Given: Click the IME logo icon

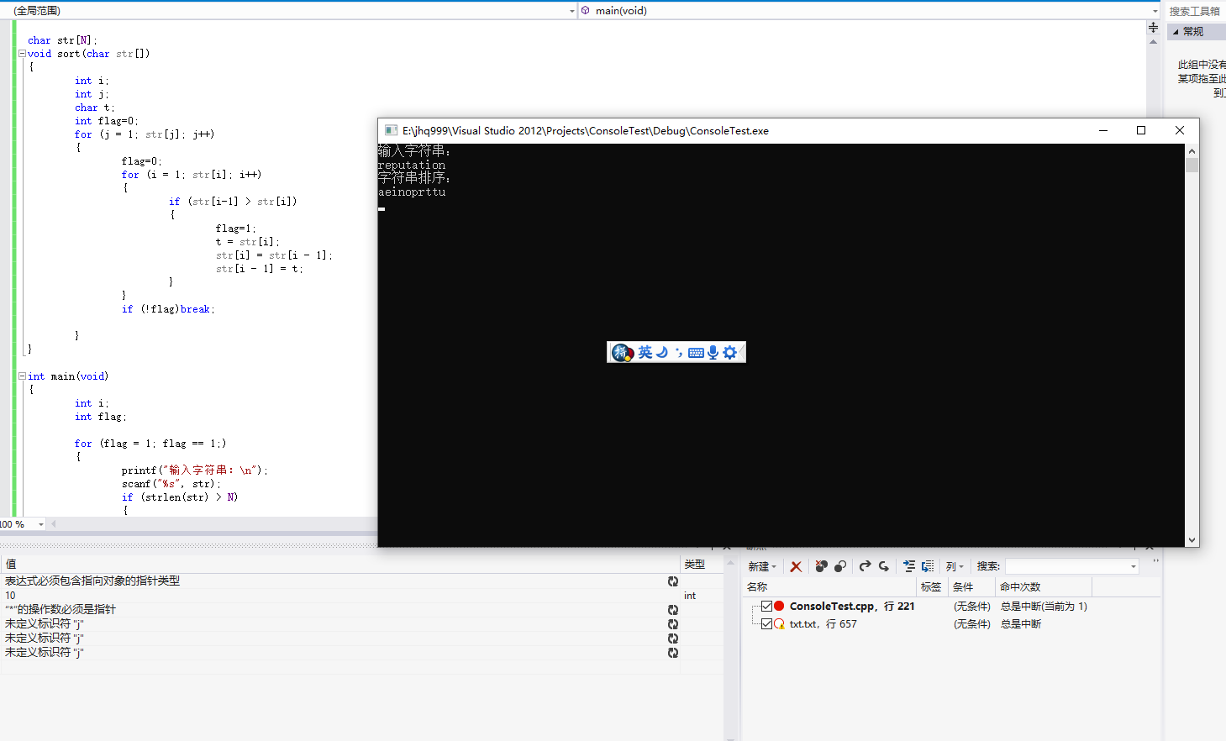Looking at the screenshot, I should point(622,352).
